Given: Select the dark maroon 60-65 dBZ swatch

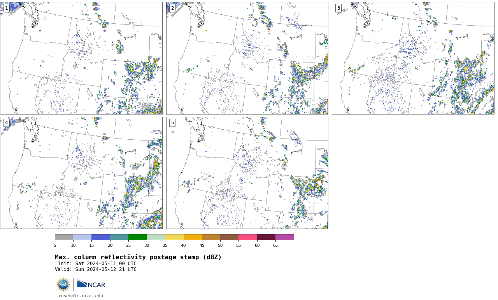Looking at the screenshot, I should pyautogui.click(x=266, y=237).
